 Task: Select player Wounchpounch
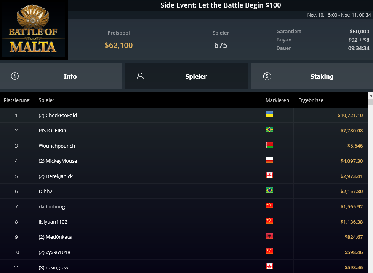[57, 146]
